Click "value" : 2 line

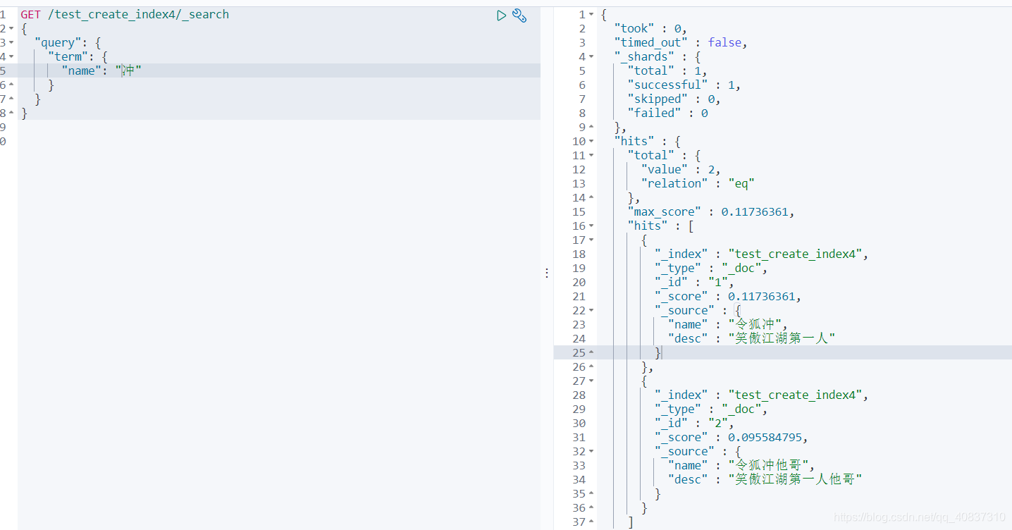pyautogui.click(x=681, y=169)
